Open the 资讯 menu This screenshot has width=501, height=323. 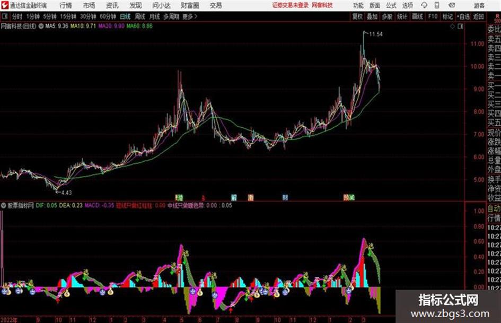[x=112, y=5]
